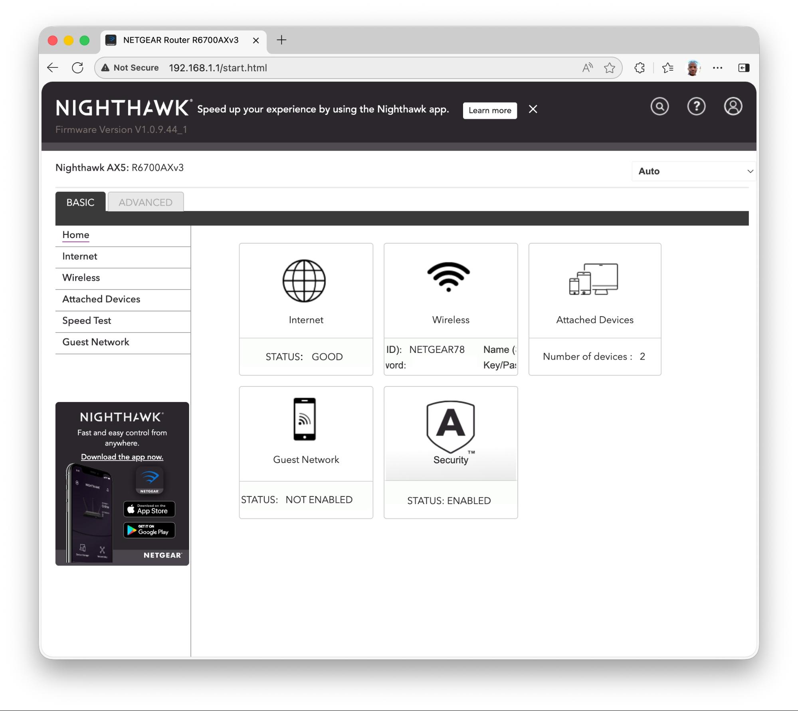The height and width of the screenshot is (711, 798).
Task: Select Guest Network in sidebar menu
Action: point(96,342)
